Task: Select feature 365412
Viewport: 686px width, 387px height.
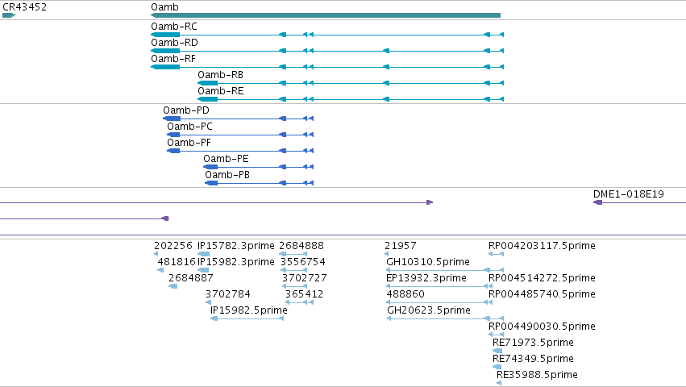Action: point(305,294)
